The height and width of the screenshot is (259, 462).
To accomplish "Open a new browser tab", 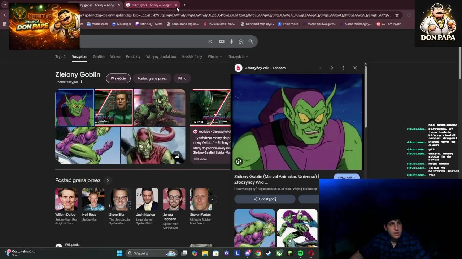I will tap(184, 5).
